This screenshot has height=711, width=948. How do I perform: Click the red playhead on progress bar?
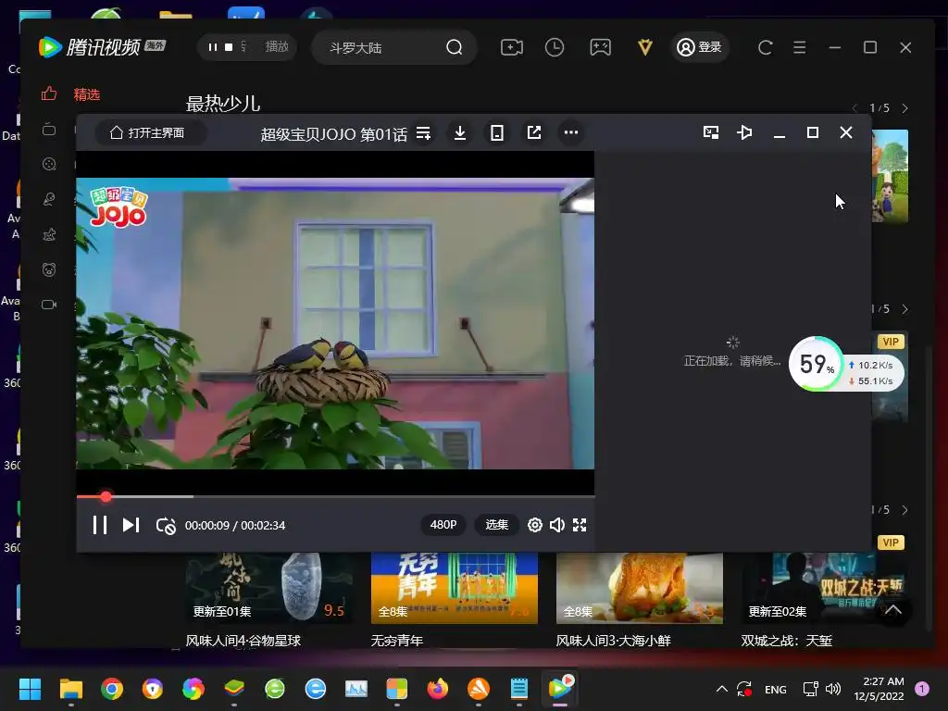(106, 497)
